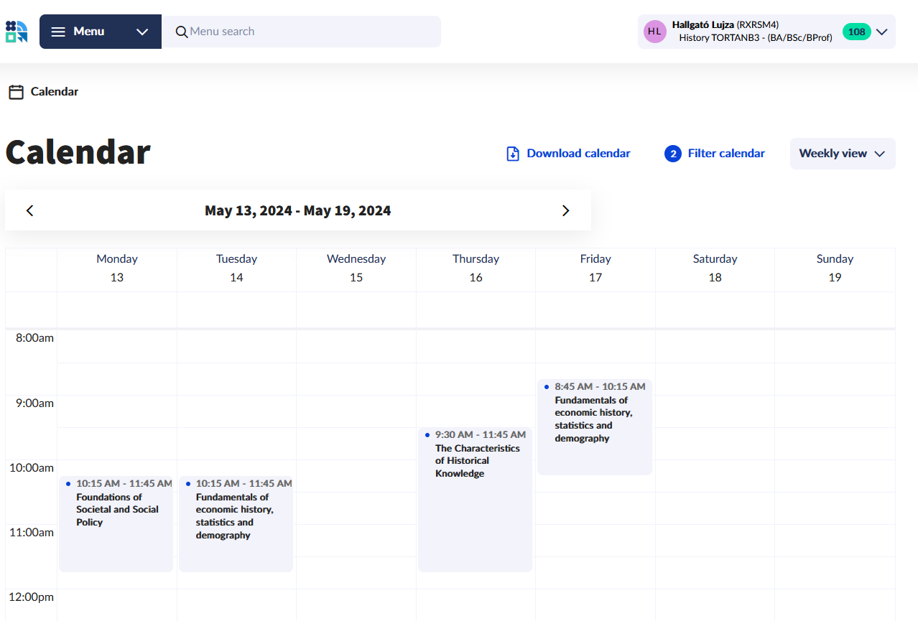Go to previous week arrow

pyautogui.click(x=29, y=210)
